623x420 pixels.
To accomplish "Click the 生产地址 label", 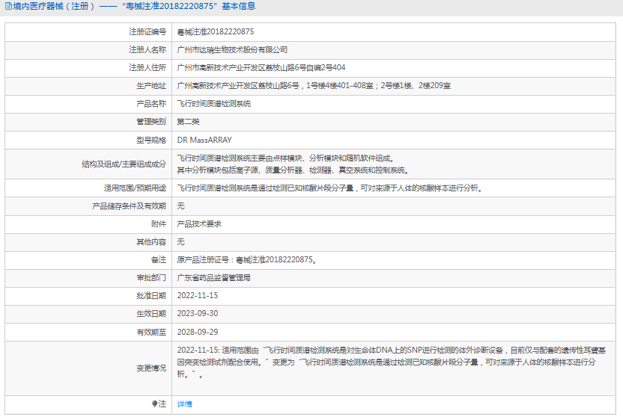I will point(151,86).
